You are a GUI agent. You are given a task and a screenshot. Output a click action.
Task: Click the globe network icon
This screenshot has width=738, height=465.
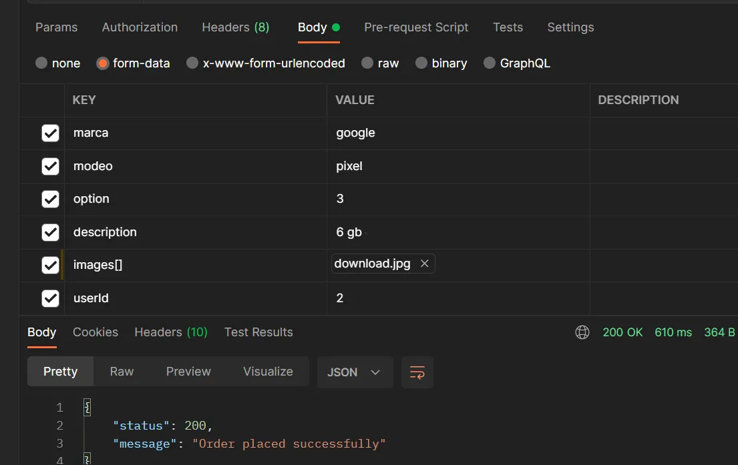pyautogui.click(x=582, y=332)
